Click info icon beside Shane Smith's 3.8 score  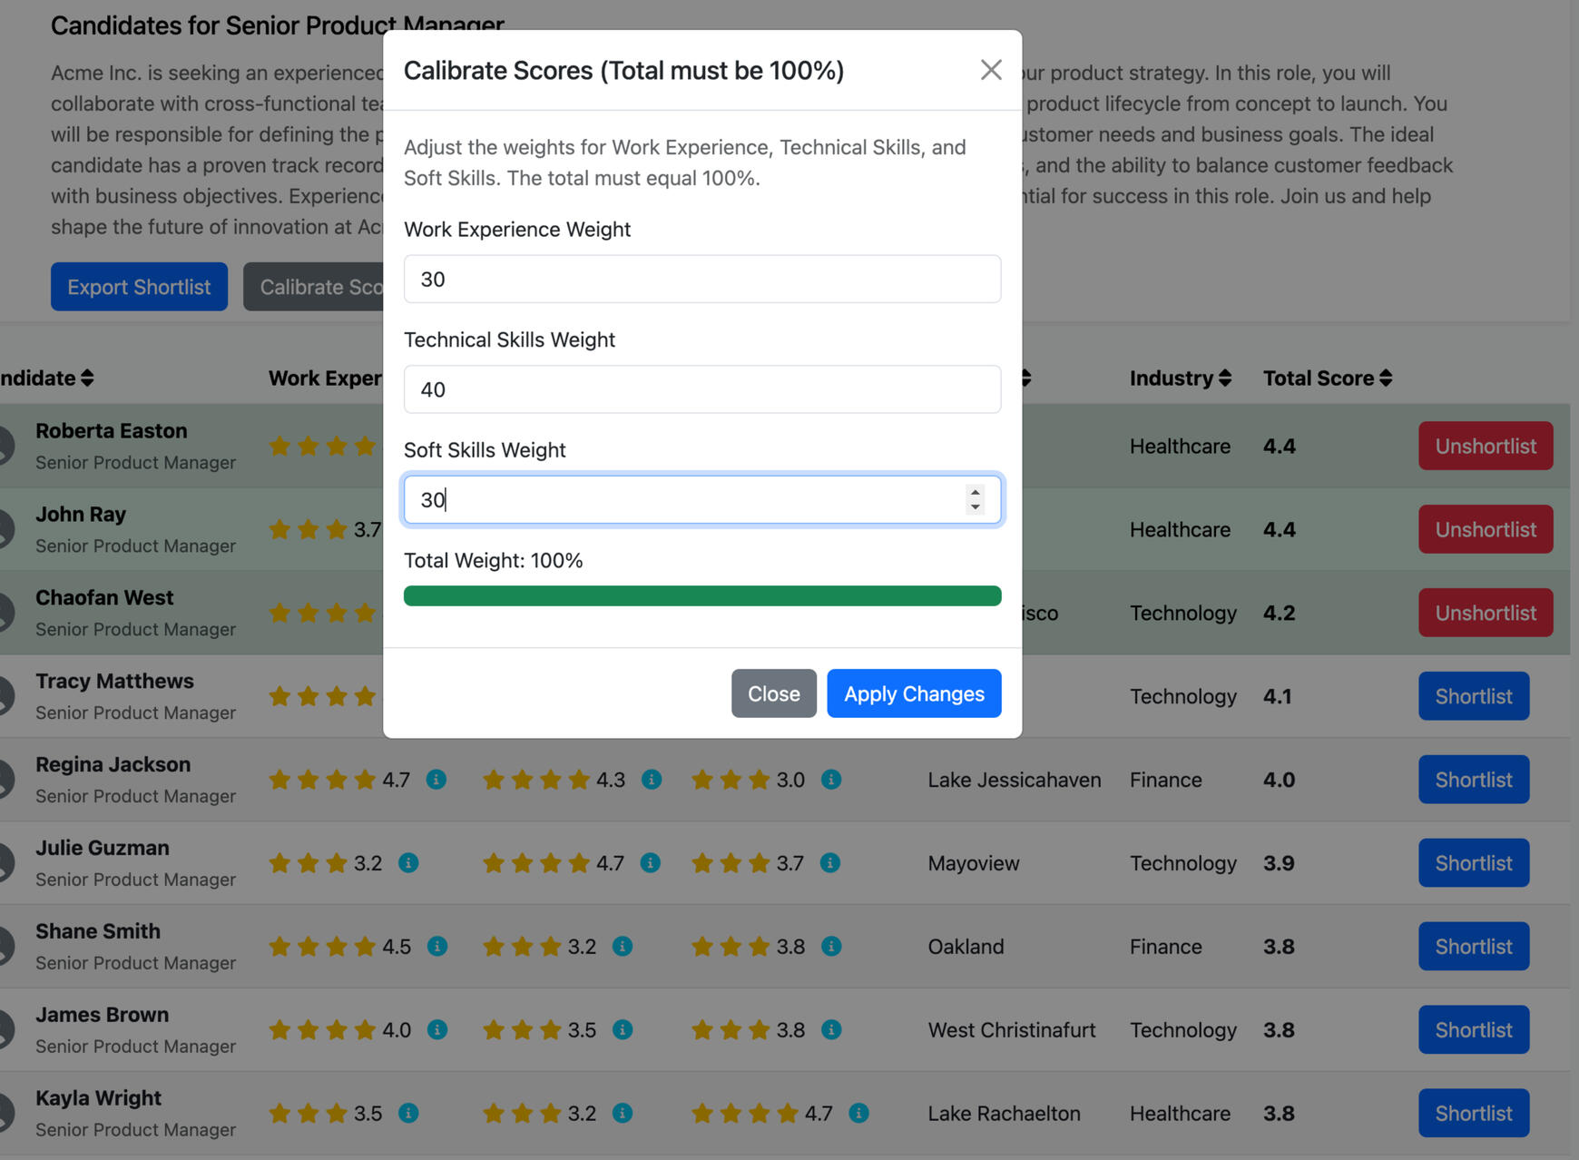(x=831, y=947)
